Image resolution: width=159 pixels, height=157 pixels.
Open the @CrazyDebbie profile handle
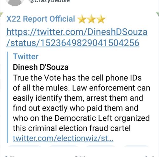[x=50, y=1]
